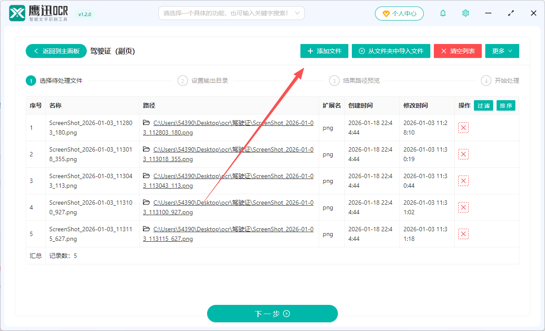Viewport: 545px width, 331px height.
Task: Click the 排序 sort control
Action: 506,105
